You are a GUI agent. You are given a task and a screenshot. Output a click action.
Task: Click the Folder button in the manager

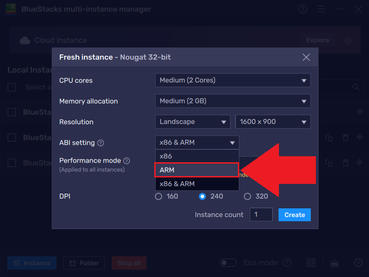tap(84, 263)
